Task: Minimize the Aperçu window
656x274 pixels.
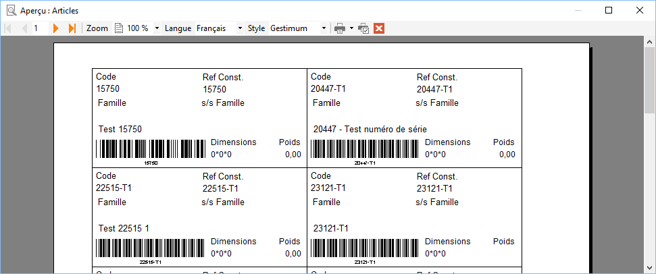Action: pos(578,10)
